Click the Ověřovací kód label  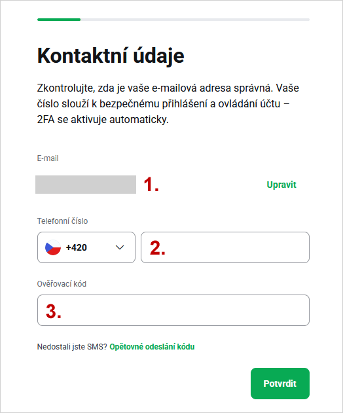click(x=62, y=284)
